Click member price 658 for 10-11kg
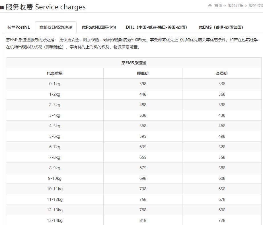263x225 pixels. click(x=222, y=189)
